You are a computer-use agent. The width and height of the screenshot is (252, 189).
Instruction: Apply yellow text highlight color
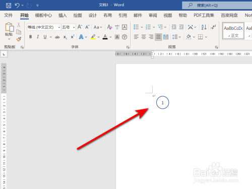pos(93,37)
